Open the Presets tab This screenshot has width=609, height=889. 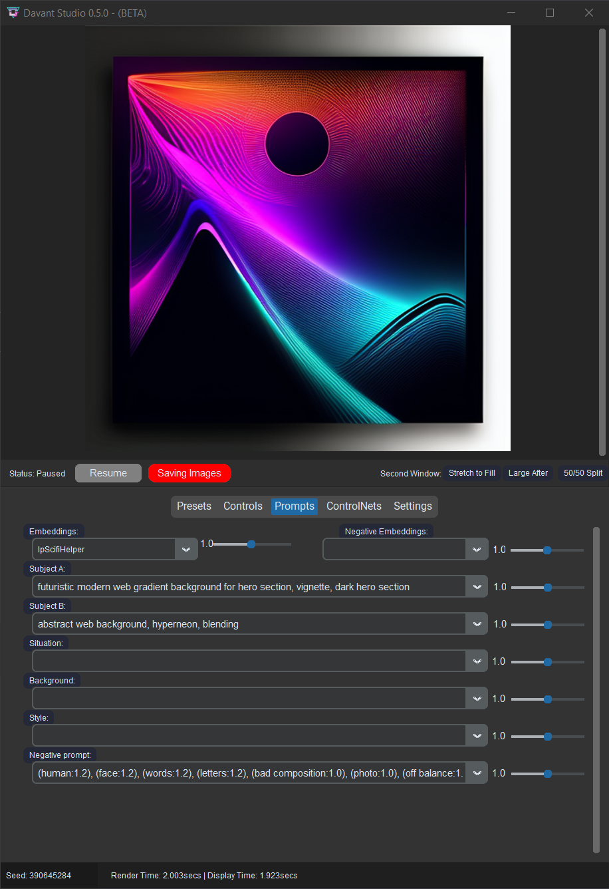(194, 506)
